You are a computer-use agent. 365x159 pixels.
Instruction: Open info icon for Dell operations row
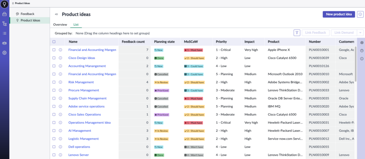(60, 147)
